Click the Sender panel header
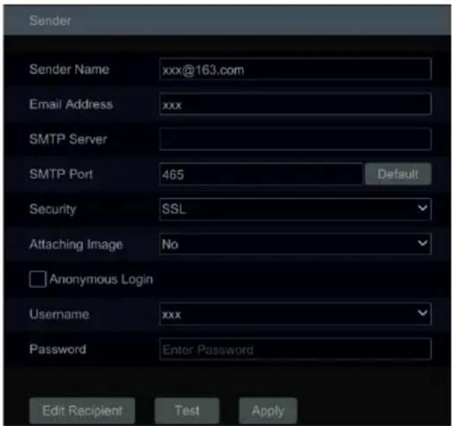 click(227, 20)
